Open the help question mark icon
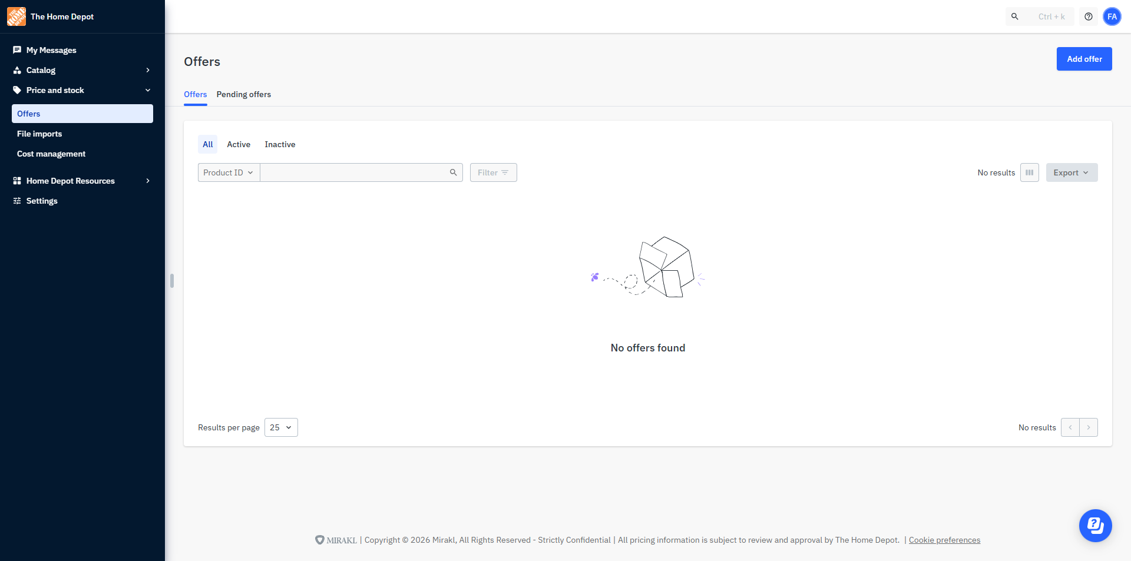 (x=1089, y=16)
